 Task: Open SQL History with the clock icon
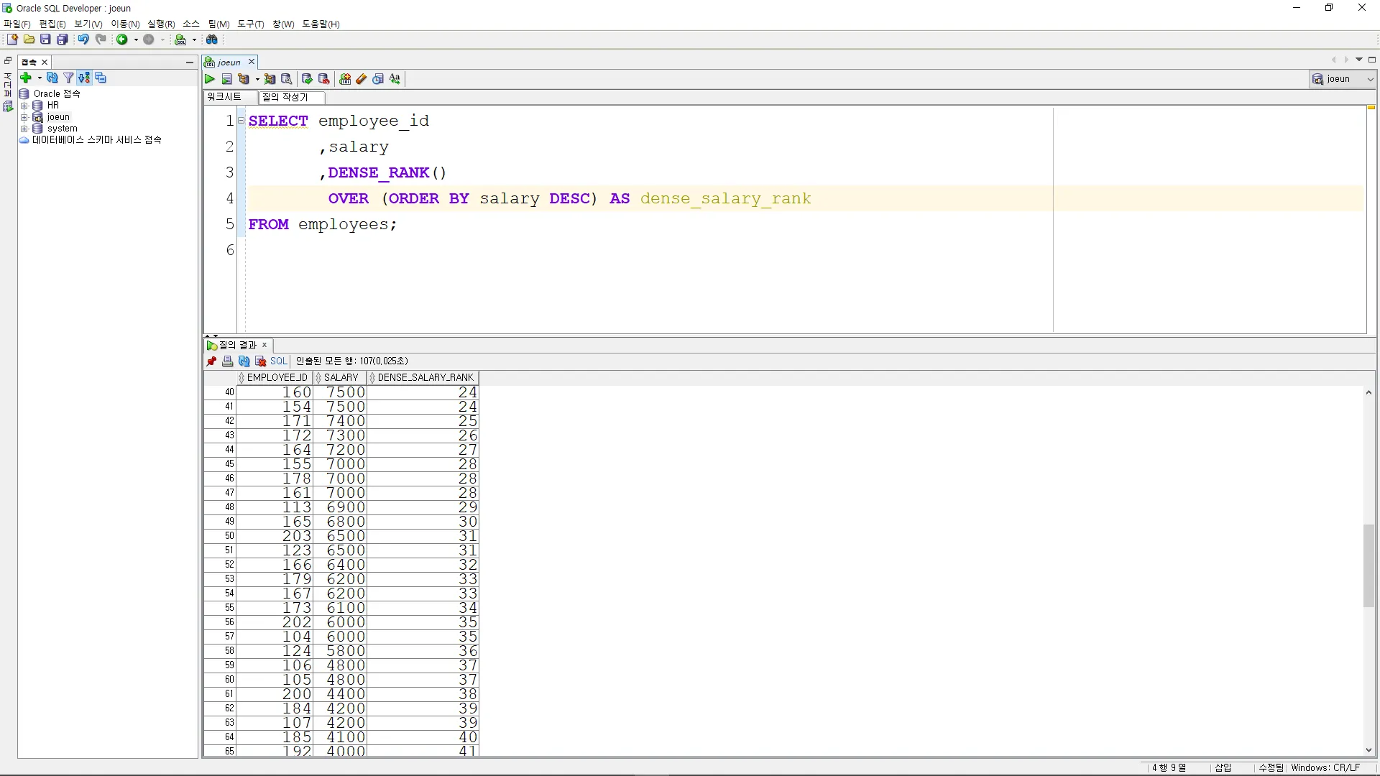pyautogui.click(x=378, y=79)
